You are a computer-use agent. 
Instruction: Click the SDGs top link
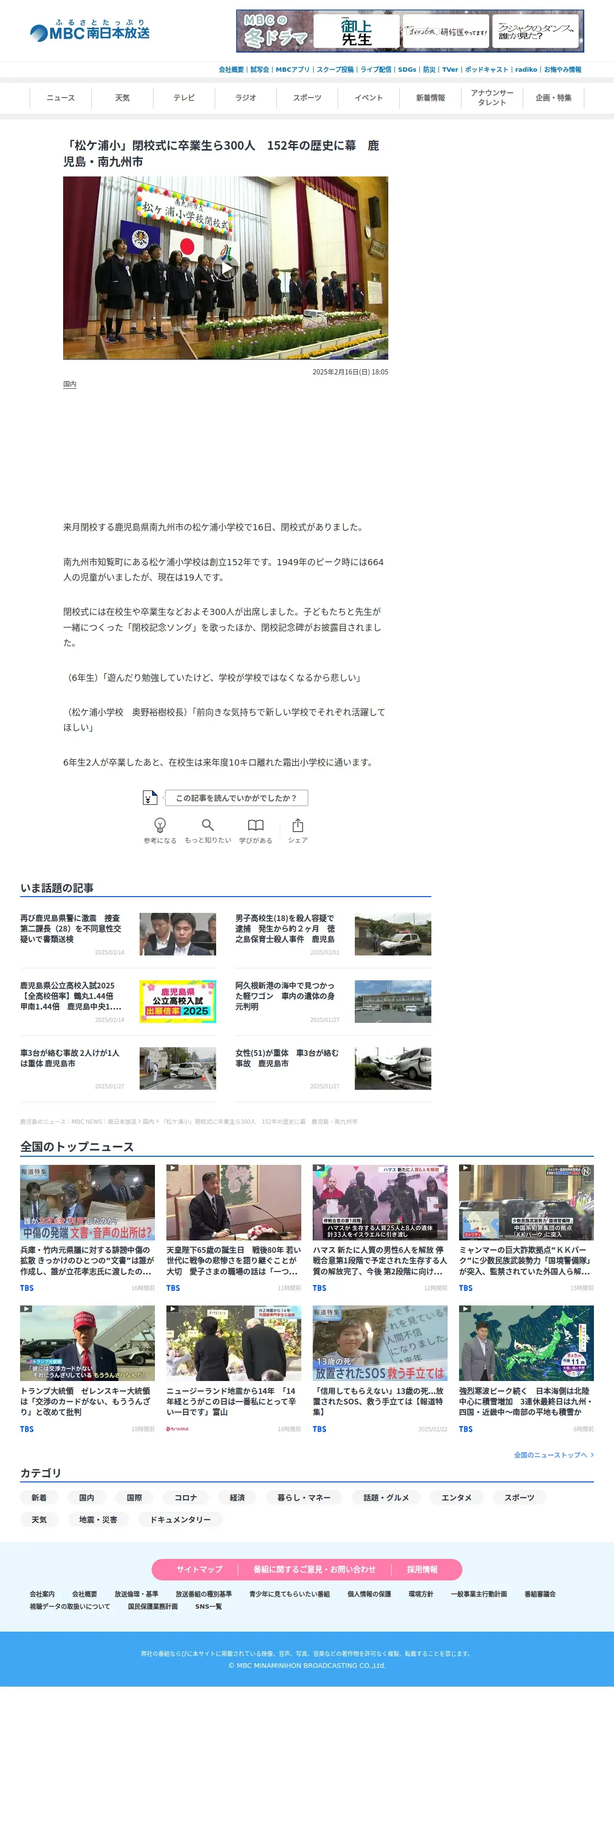click(x=407, y=69)
